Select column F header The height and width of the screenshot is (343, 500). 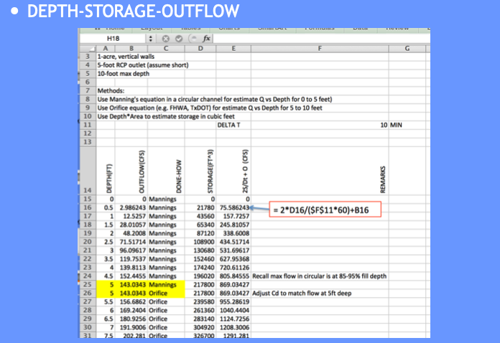click(320, 49)
